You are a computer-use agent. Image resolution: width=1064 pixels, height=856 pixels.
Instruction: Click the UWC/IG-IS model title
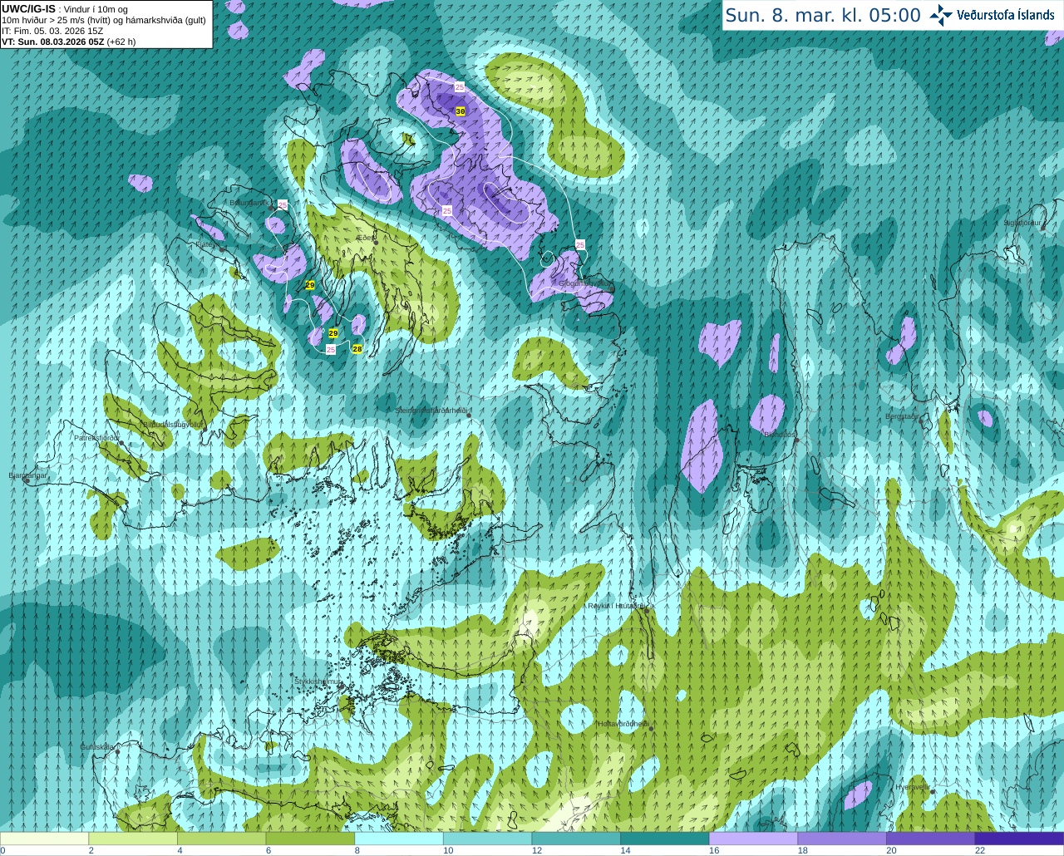coord(28,8)
